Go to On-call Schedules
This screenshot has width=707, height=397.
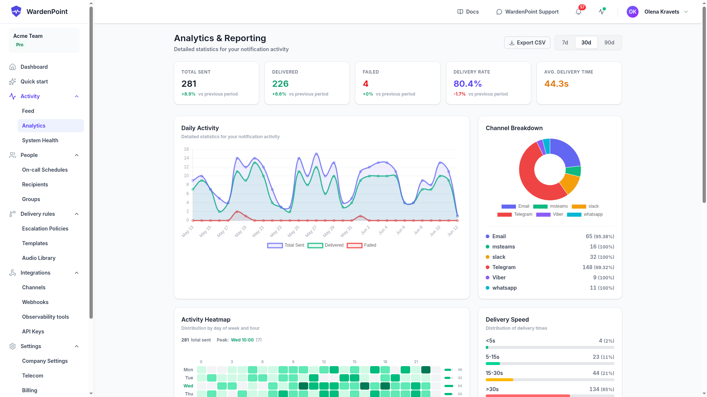(51, 170)
